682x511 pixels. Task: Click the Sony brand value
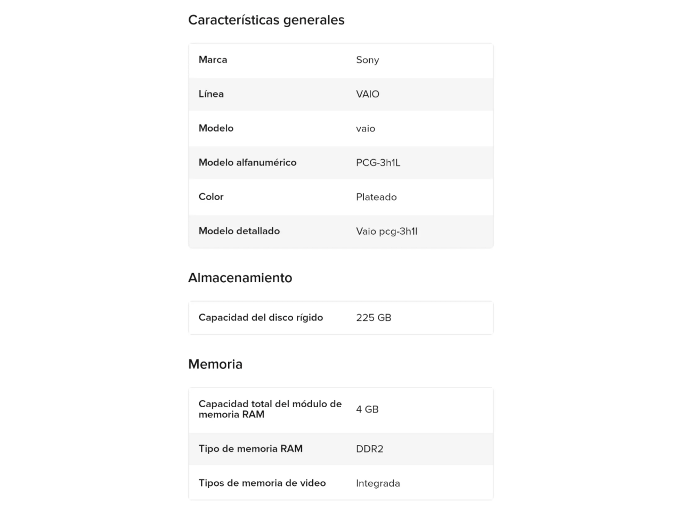(x=367, y=60)
